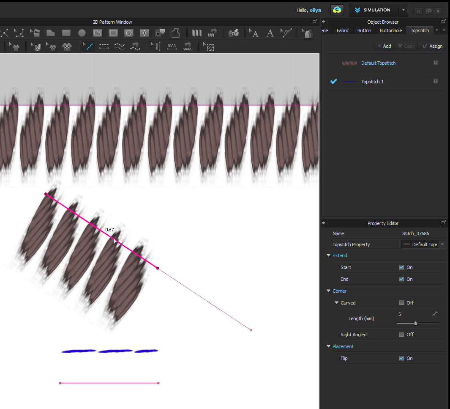
Task: Open the Buttonhole tab
Action: point(391,30)
